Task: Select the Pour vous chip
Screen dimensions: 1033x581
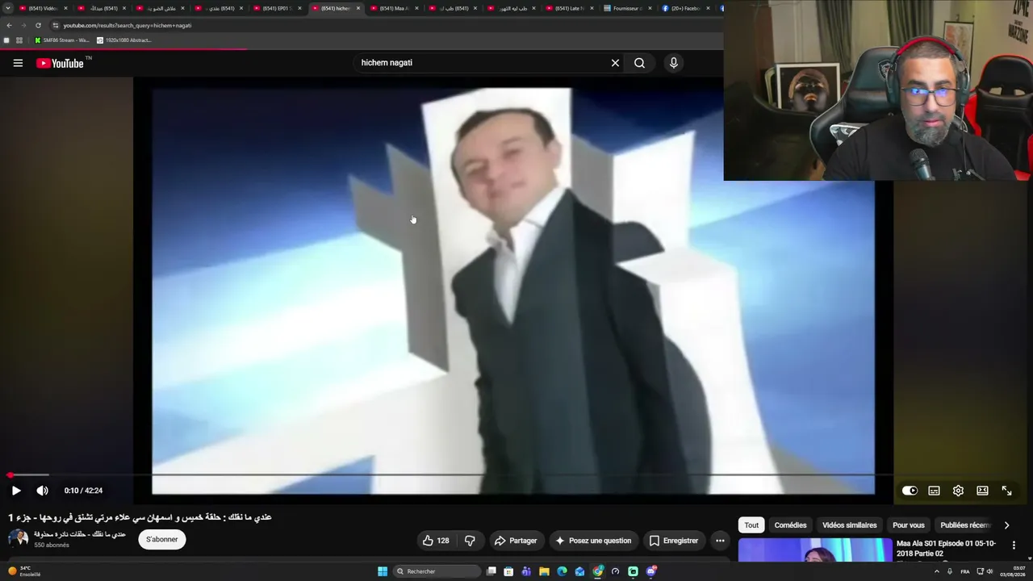Action: pos(909,525)
